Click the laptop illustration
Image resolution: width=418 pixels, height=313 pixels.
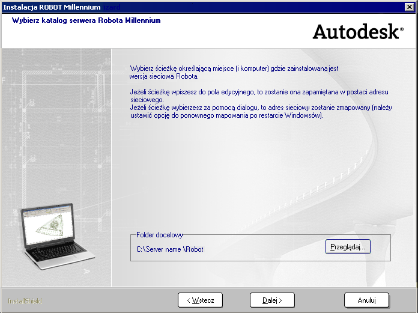[58, 236]
